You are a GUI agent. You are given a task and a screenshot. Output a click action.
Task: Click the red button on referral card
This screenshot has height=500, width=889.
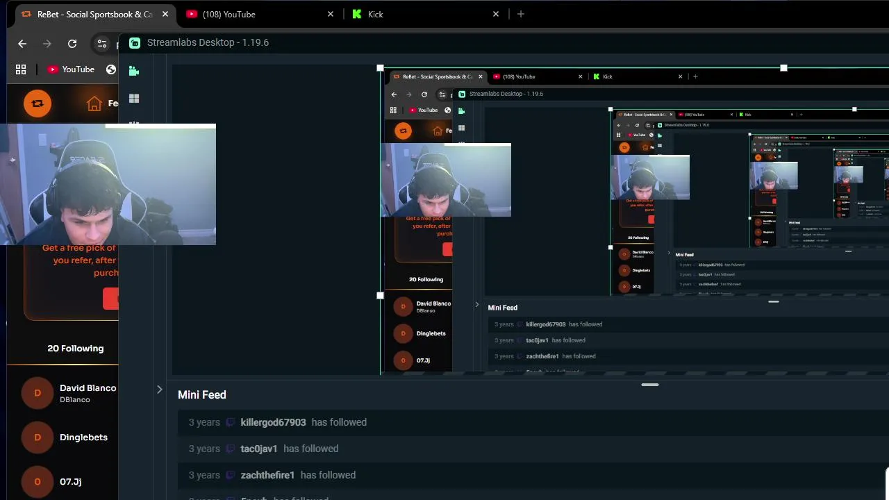click(x=110, y=299)
